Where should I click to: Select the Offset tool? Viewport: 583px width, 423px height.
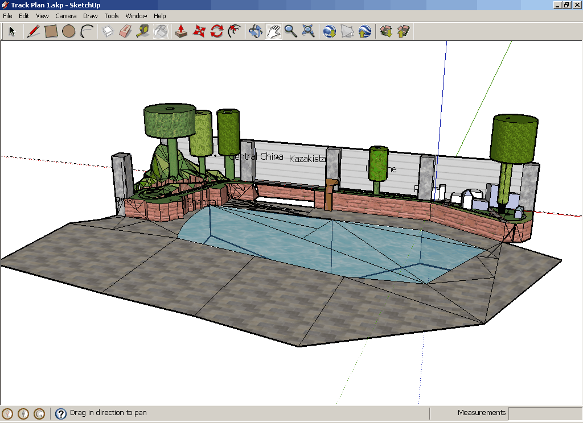[x=235, y=31]
